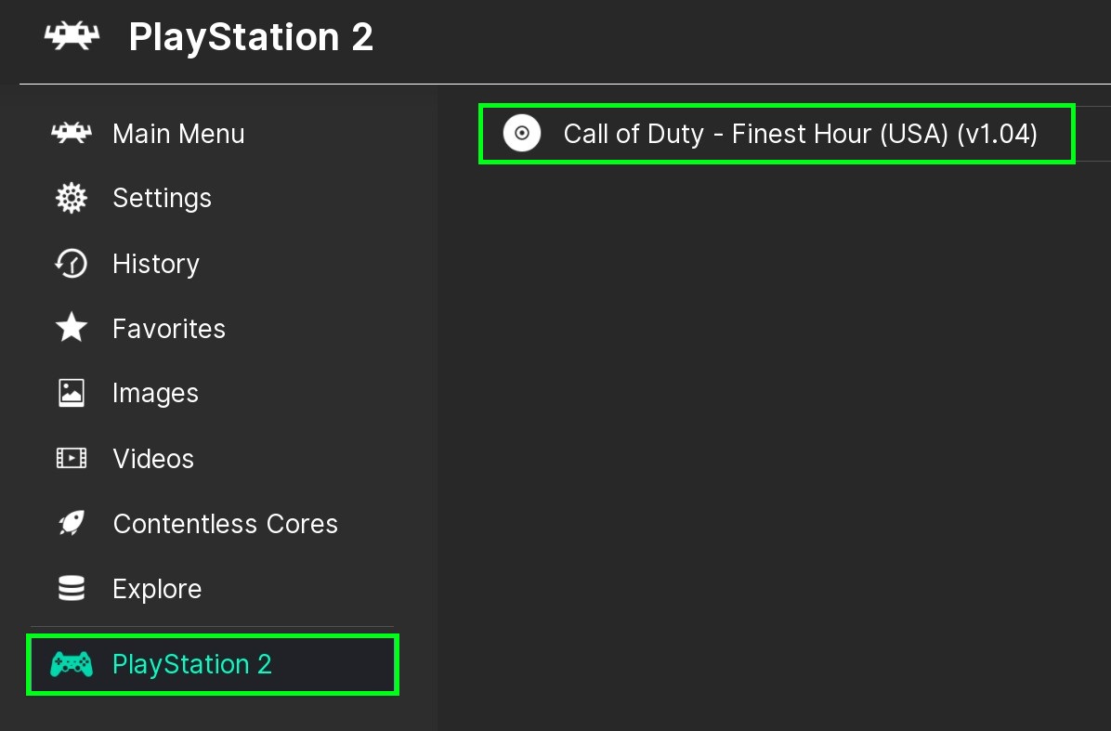Click the Settings gear icon
This screenshot has height=731, width=1111.
click(72, 198)
